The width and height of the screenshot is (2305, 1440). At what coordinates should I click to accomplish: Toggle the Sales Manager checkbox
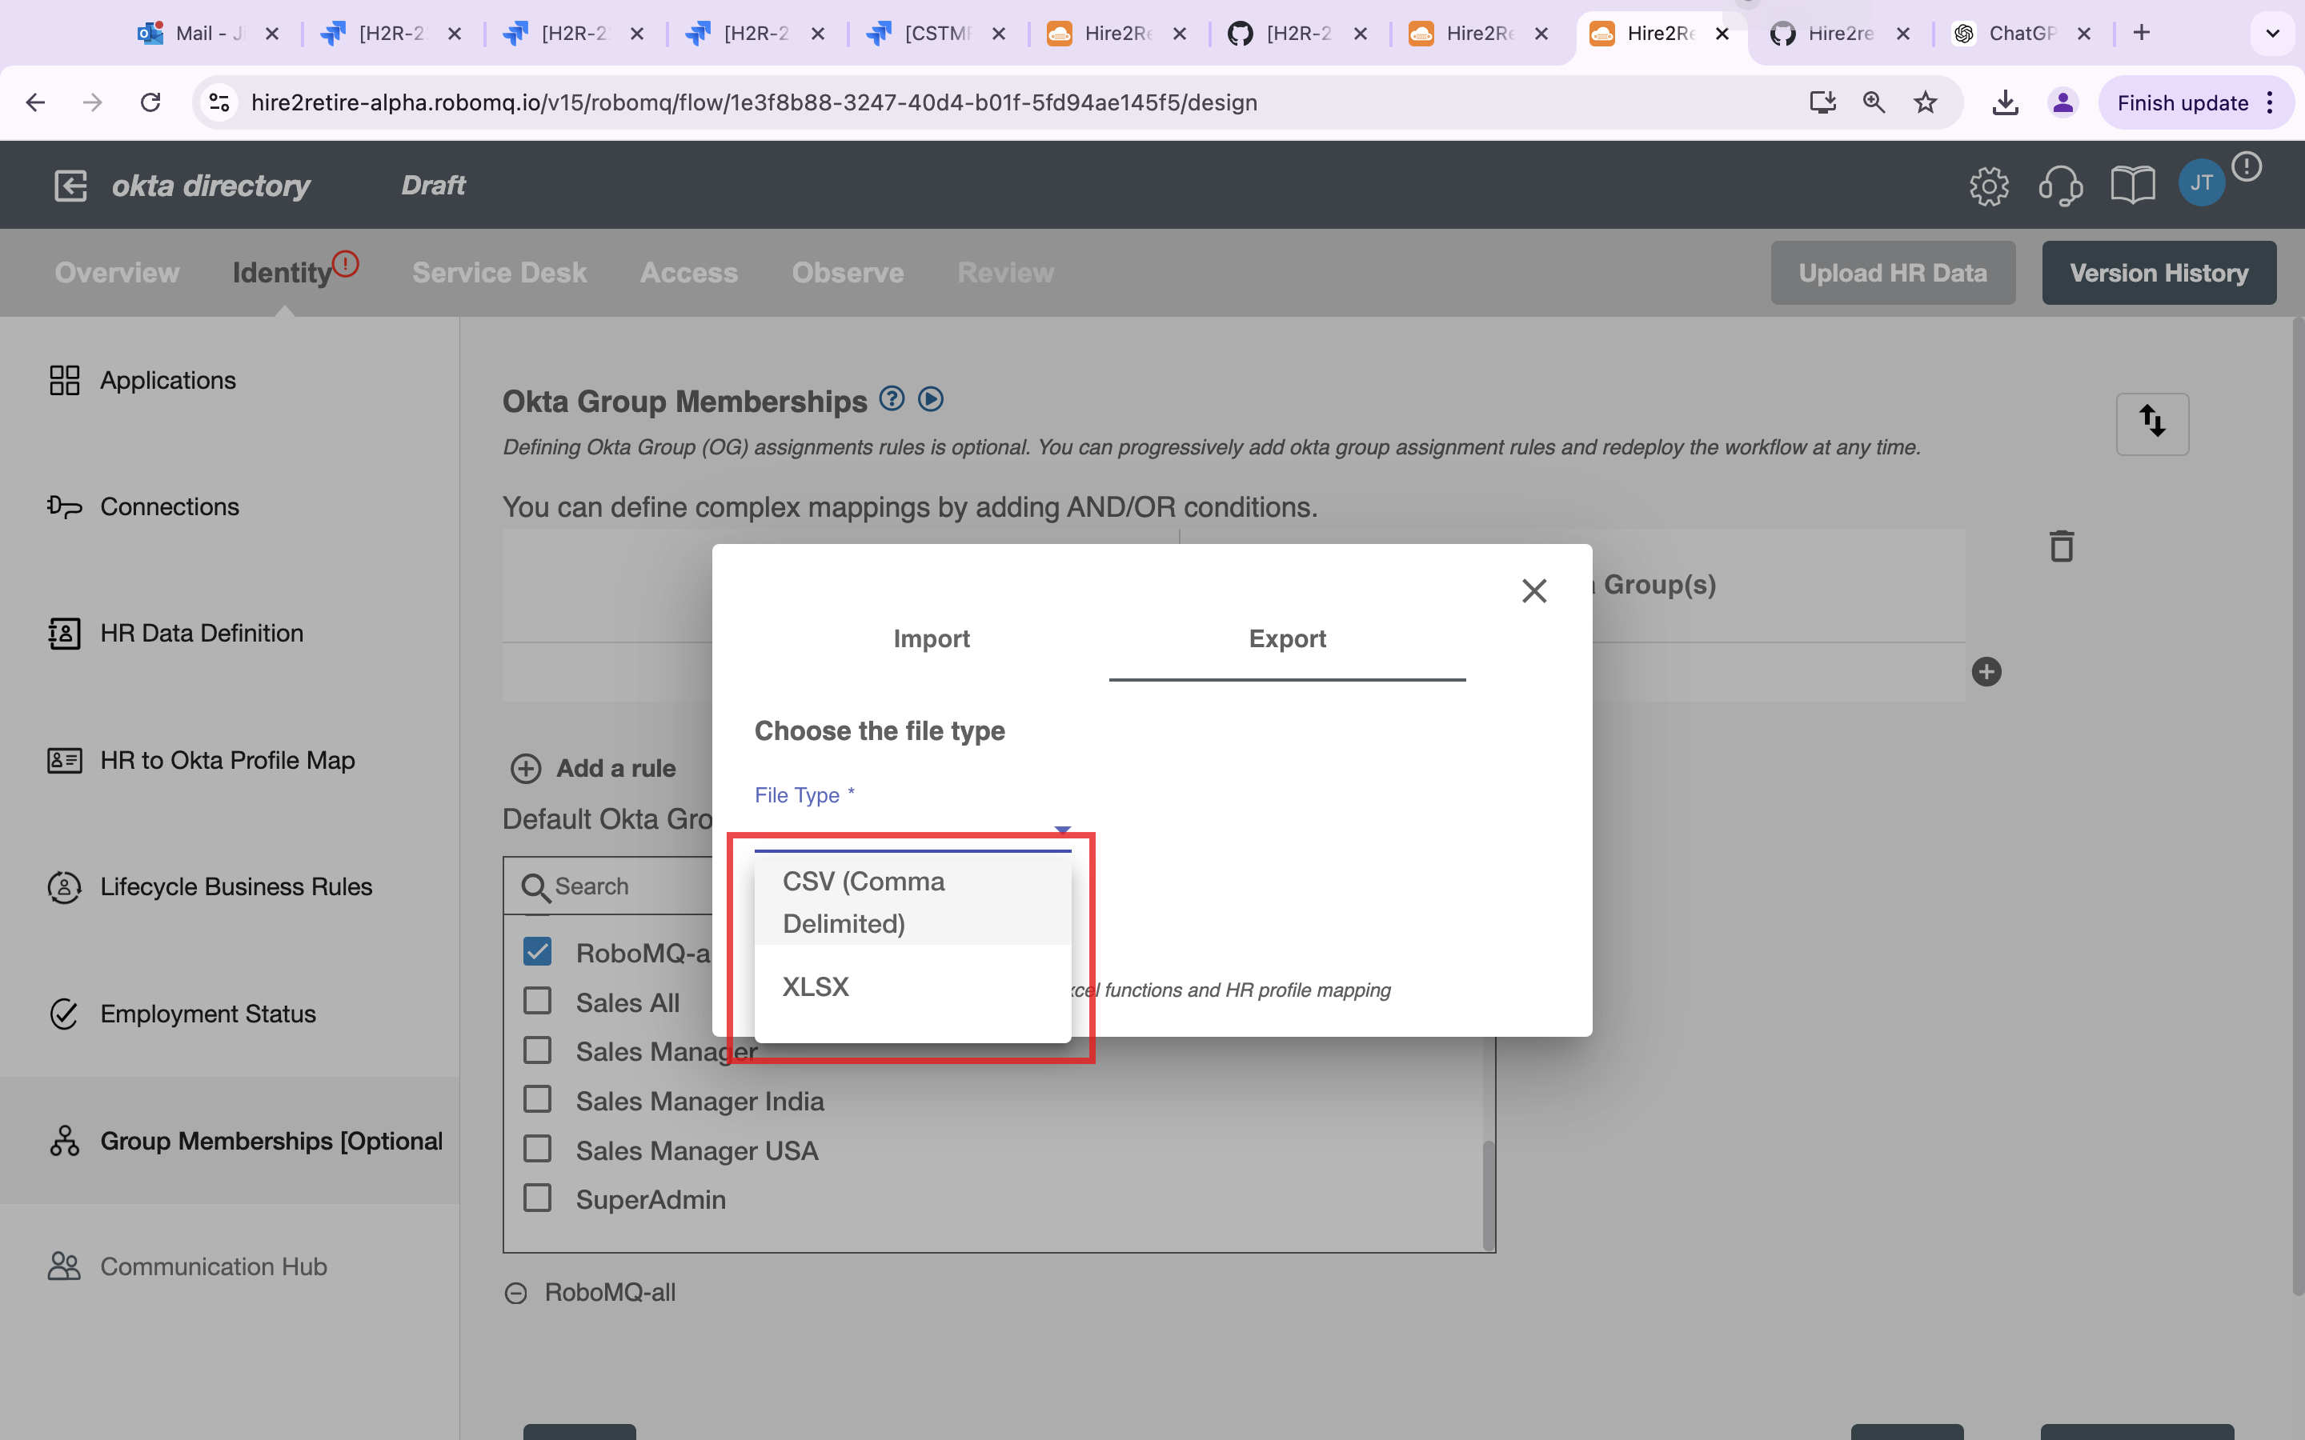click(538, 1050)
